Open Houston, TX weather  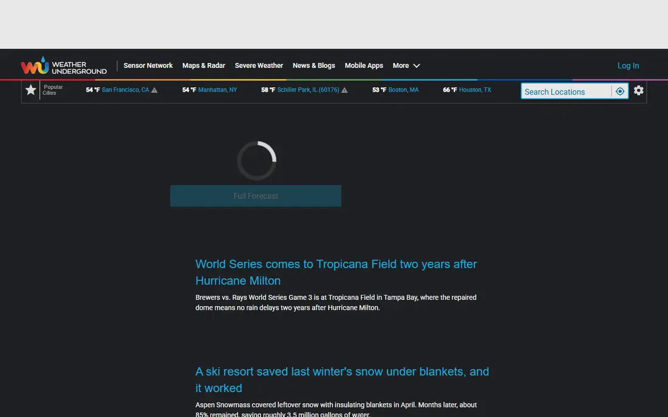tap(475, 90)
